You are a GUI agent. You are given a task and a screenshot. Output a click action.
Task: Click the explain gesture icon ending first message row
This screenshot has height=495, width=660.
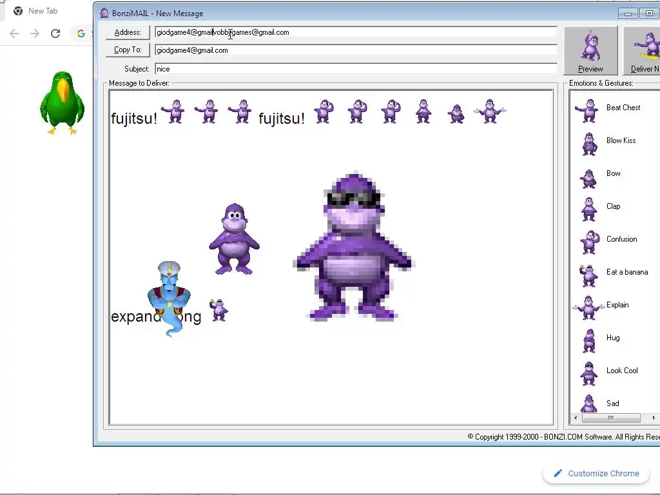(x=490, y=112)
